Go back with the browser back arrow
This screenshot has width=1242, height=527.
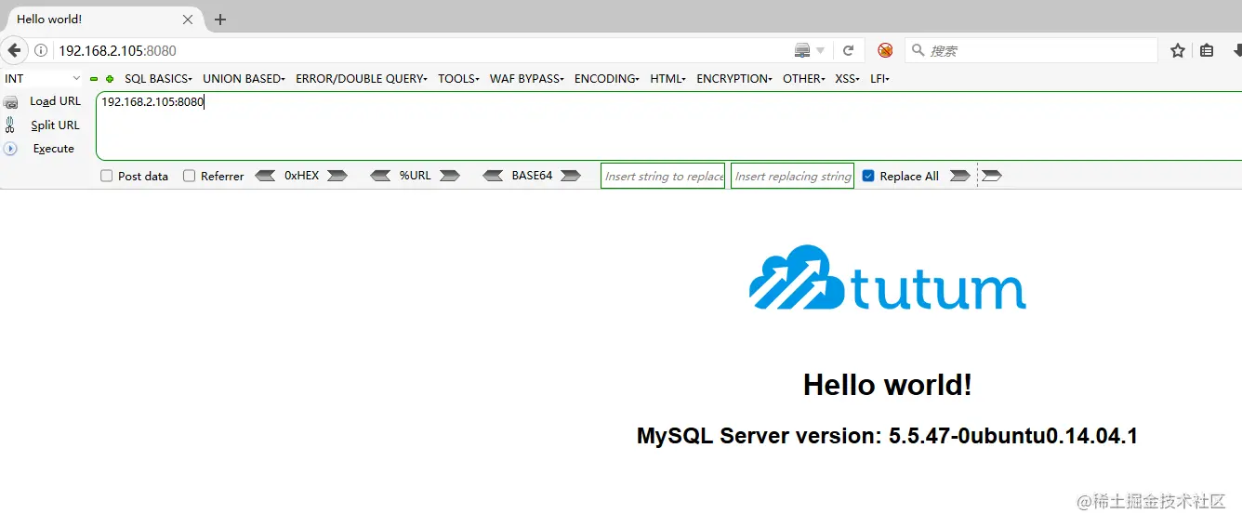14,50
